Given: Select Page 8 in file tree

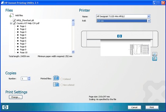Looking at the screenshot, I should pyautogui.click(x=23, y=47).
